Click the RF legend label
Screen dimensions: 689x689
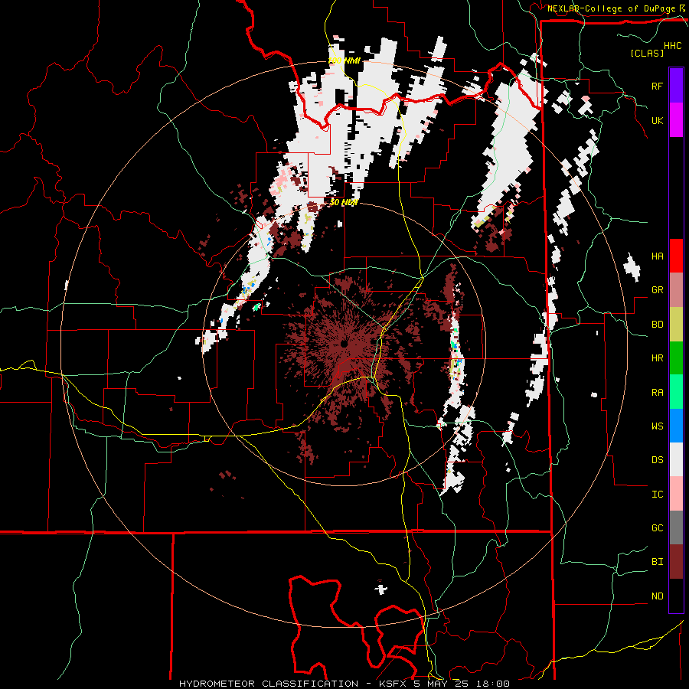(x=657, y=86)
